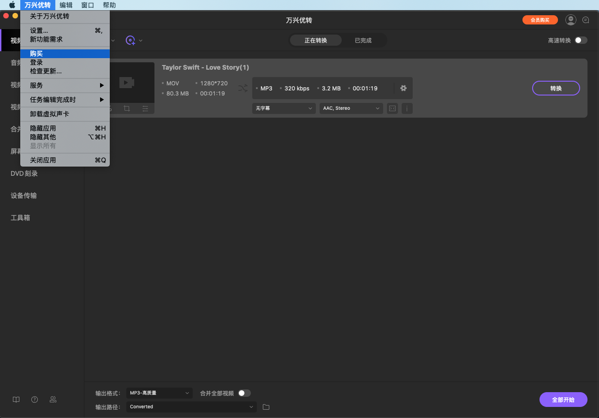599x418 pixels.
Task: Expand the 服务 submenu
Action: tap(65, 85)
